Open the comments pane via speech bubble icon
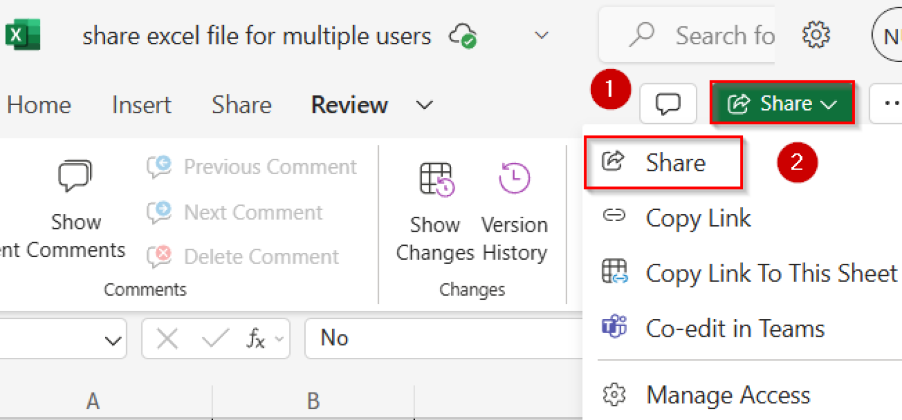902x420 pixels. [x=668, y=103]
